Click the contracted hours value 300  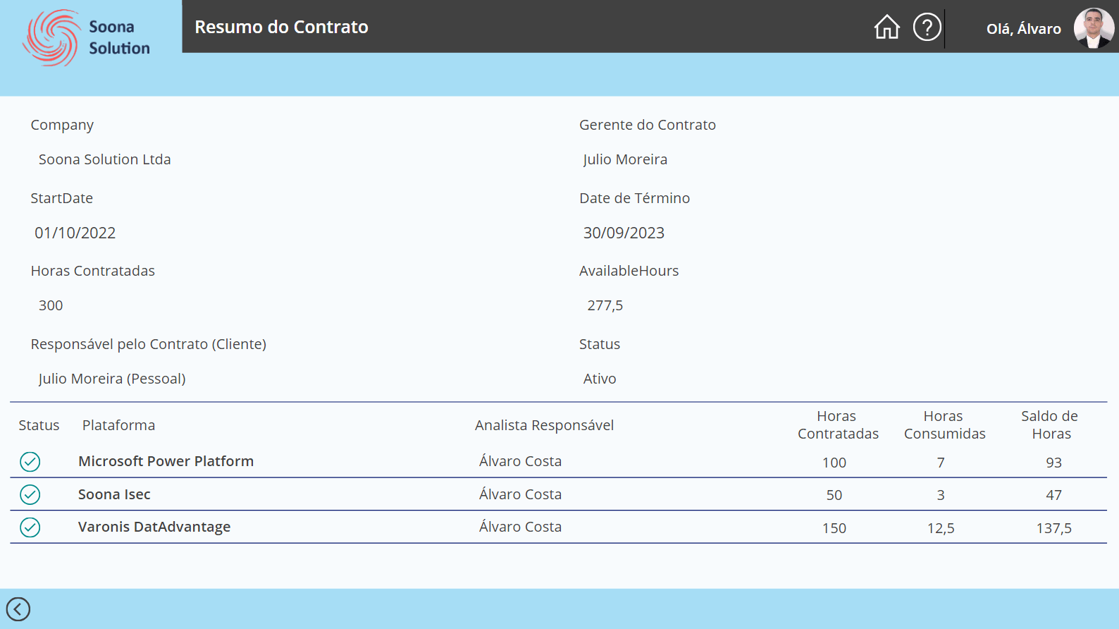click(51, 305)
